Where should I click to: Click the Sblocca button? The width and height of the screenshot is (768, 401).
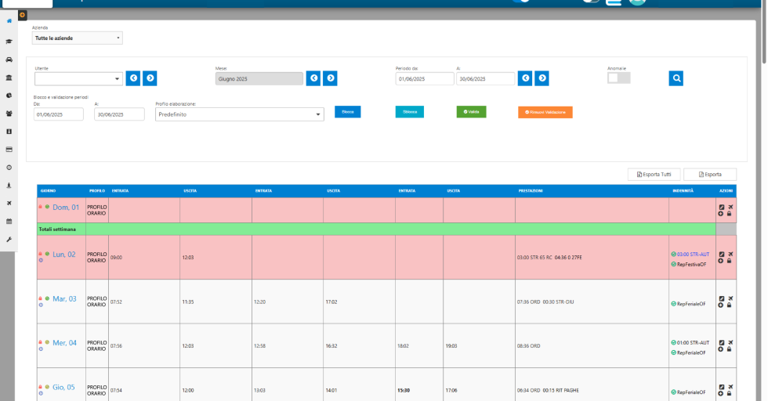tap(410, 112)
